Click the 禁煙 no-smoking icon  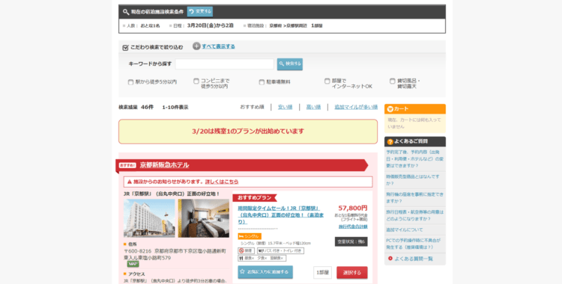pos(247,250)
